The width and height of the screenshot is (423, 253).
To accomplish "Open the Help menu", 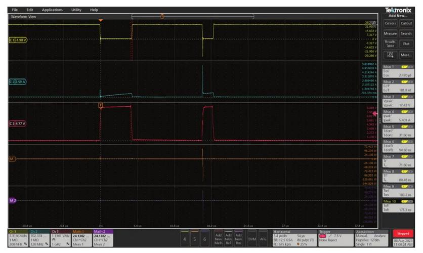I will tap(94, 10).
